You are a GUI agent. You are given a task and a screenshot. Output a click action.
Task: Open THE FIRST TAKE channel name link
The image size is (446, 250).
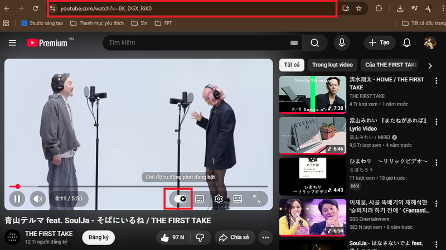49,234
